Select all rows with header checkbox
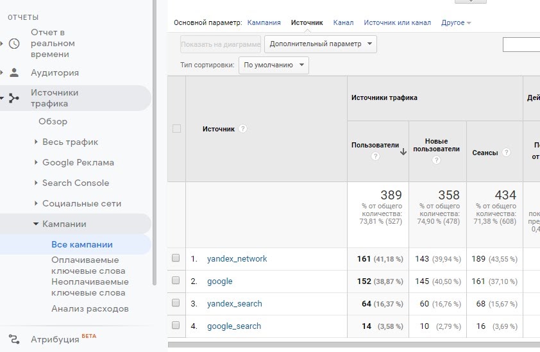 click(x=176, y=129)
